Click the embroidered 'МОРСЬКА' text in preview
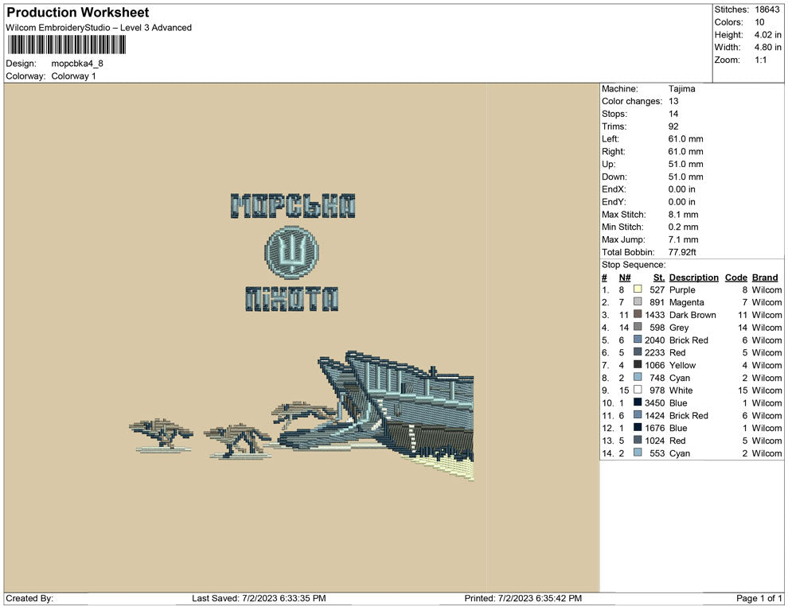This screenshot has height=606, width=788. (x=293, y=206)
